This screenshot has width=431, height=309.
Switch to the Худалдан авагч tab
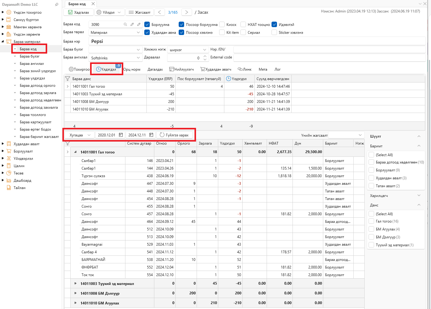tap(216, 69)
